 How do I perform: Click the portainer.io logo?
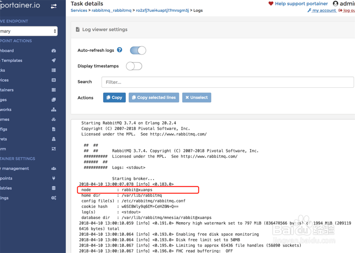coord(20,5)
